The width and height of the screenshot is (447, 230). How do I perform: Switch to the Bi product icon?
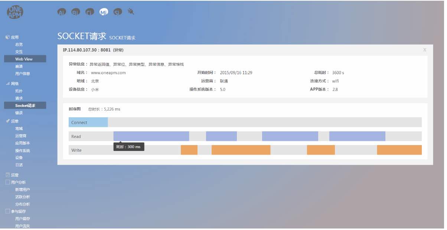(75, 12)
